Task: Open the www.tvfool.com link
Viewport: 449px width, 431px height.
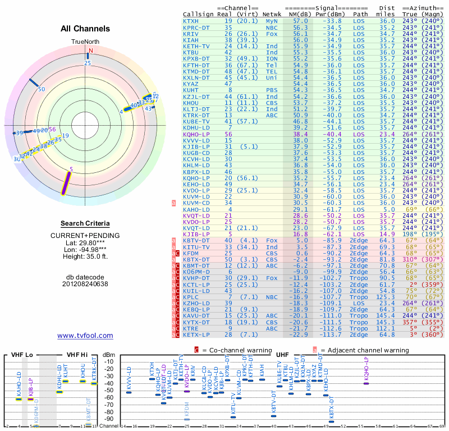Action: point(85,336)
